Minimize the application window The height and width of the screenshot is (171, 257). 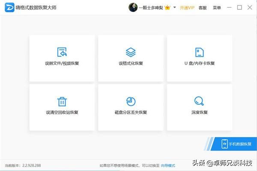[230, 7]
